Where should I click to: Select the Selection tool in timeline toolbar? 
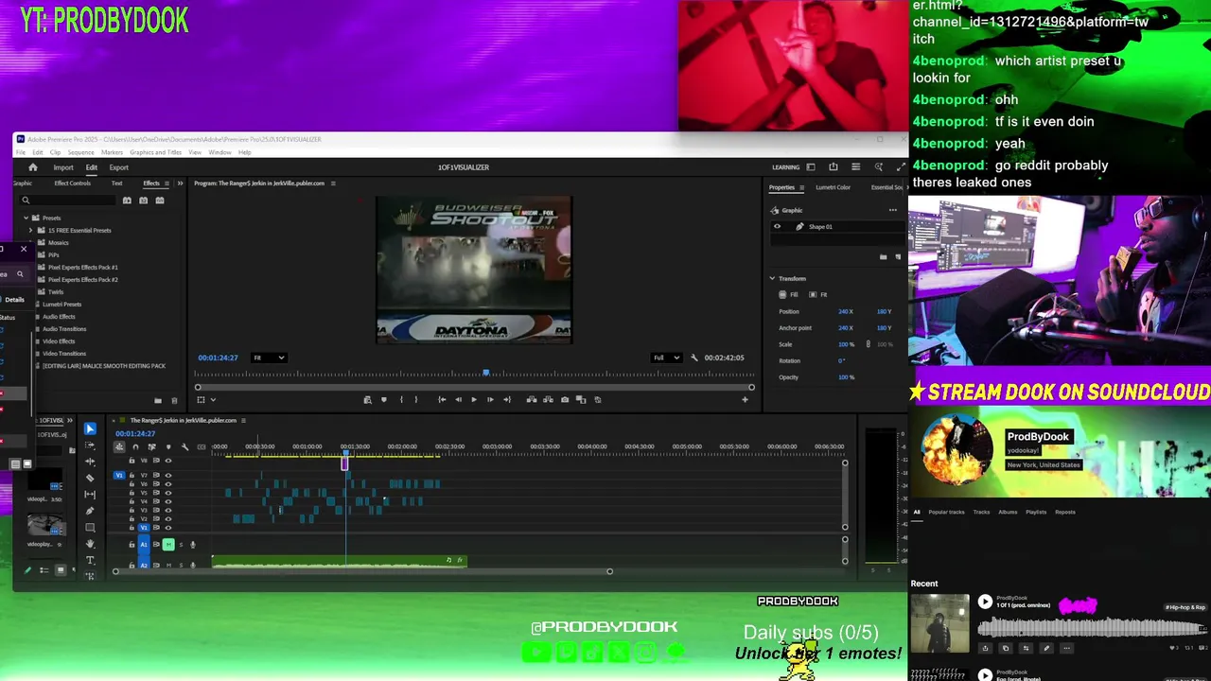pos(90,428)
